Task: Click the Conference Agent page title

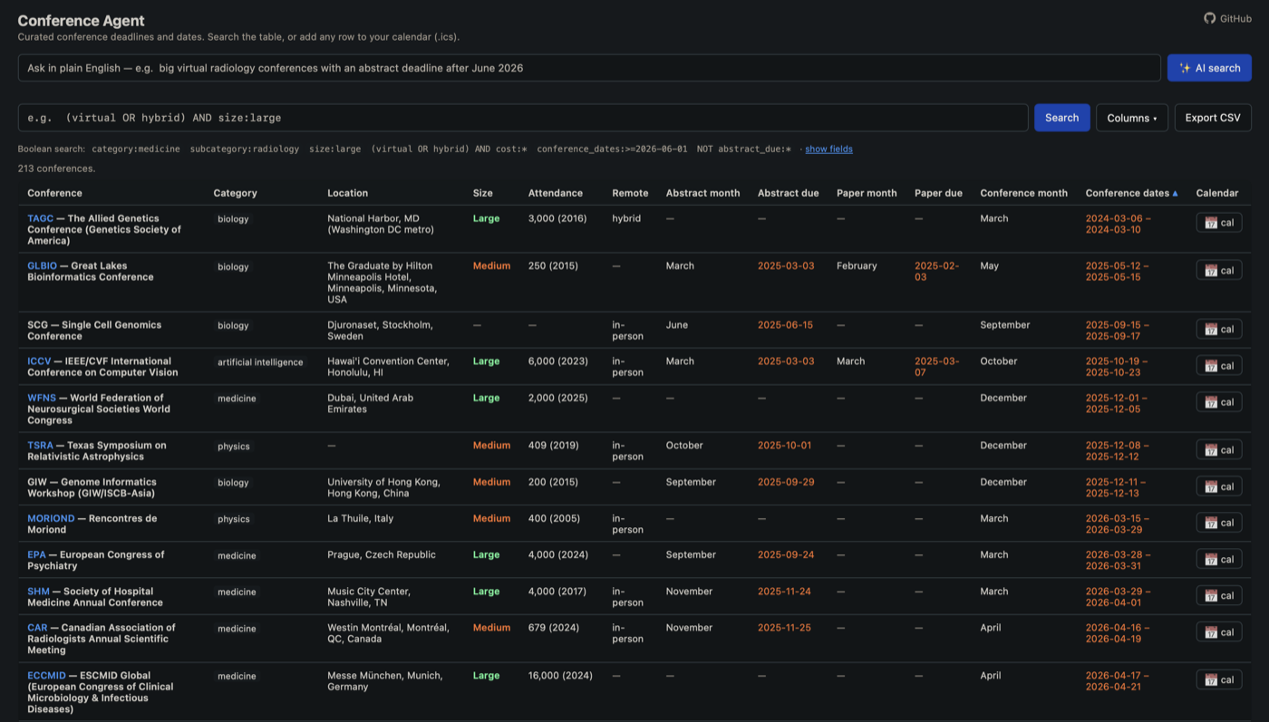Action: click(x=81, y=20)
